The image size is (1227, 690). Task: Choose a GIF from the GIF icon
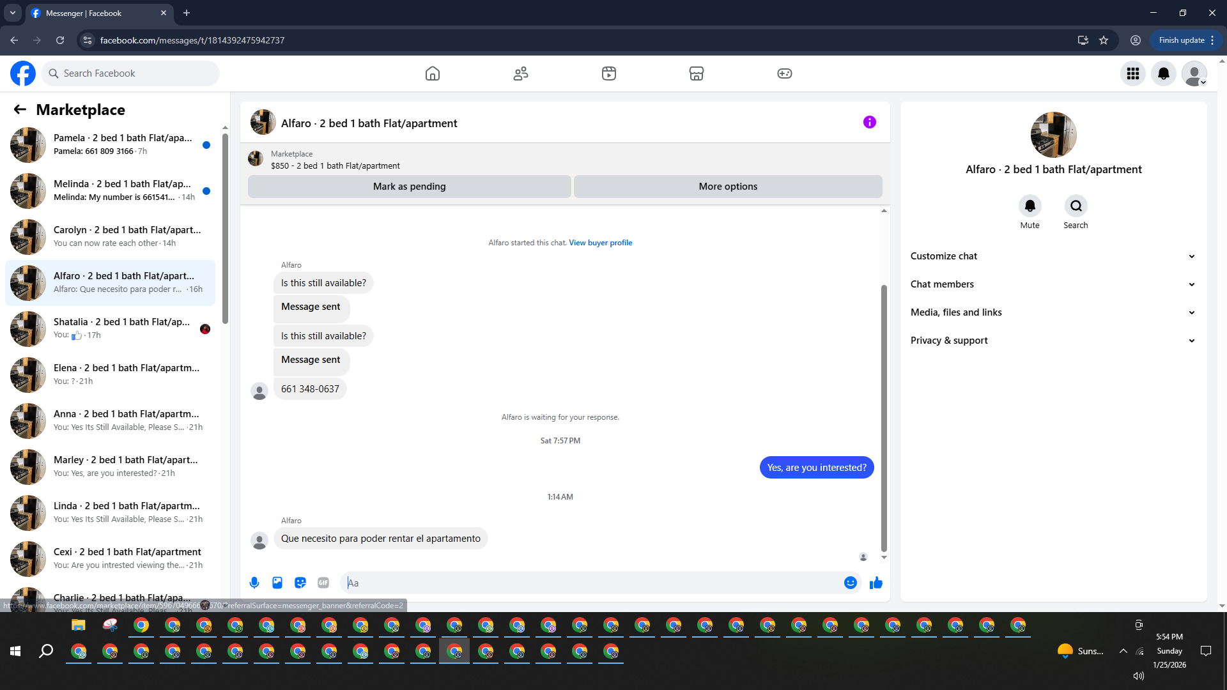tap(323, 583)
